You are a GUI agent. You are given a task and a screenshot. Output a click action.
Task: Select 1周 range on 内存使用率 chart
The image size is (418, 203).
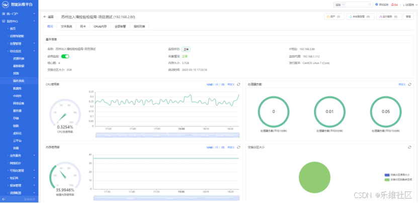pyautogui.click(x=223, y=147)
